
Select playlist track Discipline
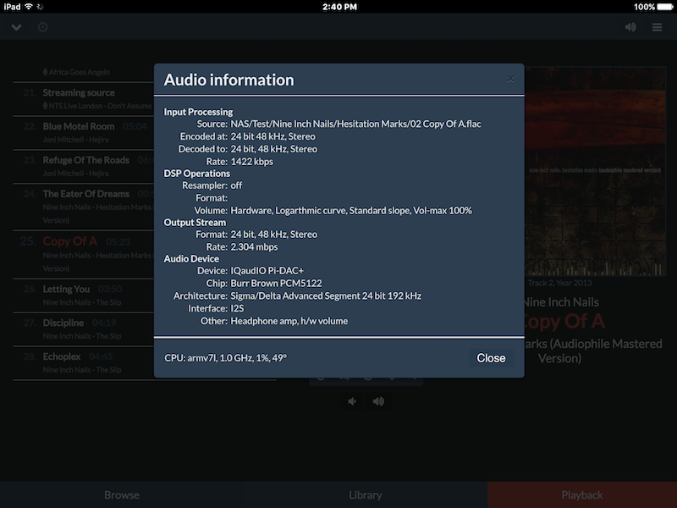(83, 329)
